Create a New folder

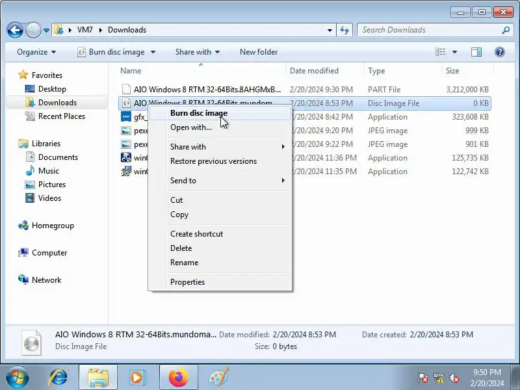click(x=259, y=52)
